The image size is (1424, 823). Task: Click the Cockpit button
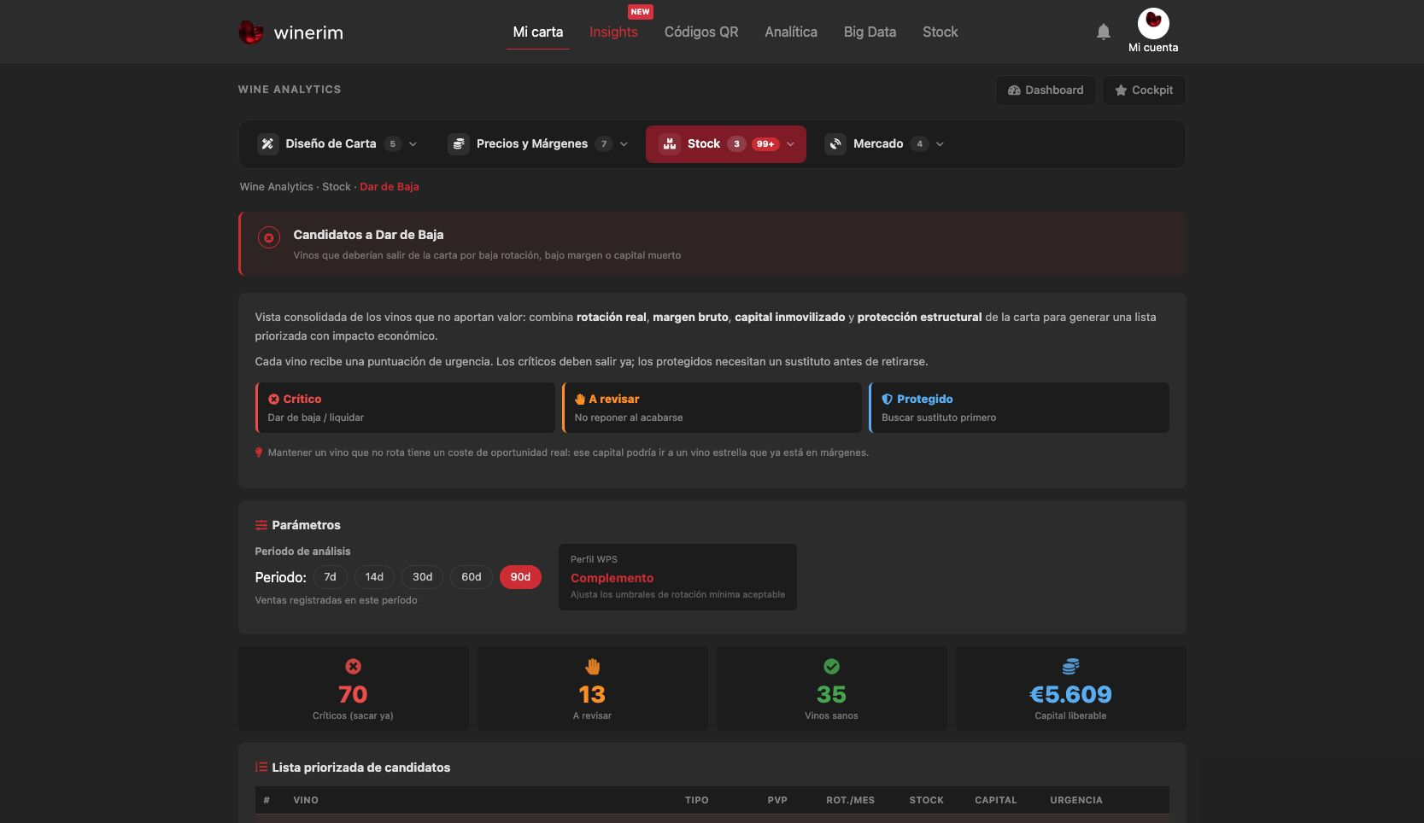tap(1144, 90)
